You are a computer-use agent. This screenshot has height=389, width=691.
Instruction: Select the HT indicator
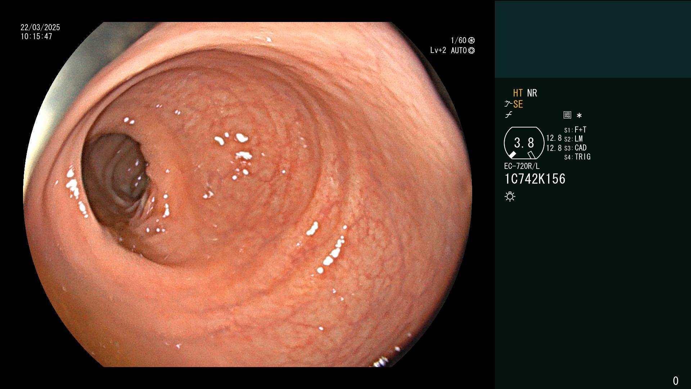click(x=518, y=93)
